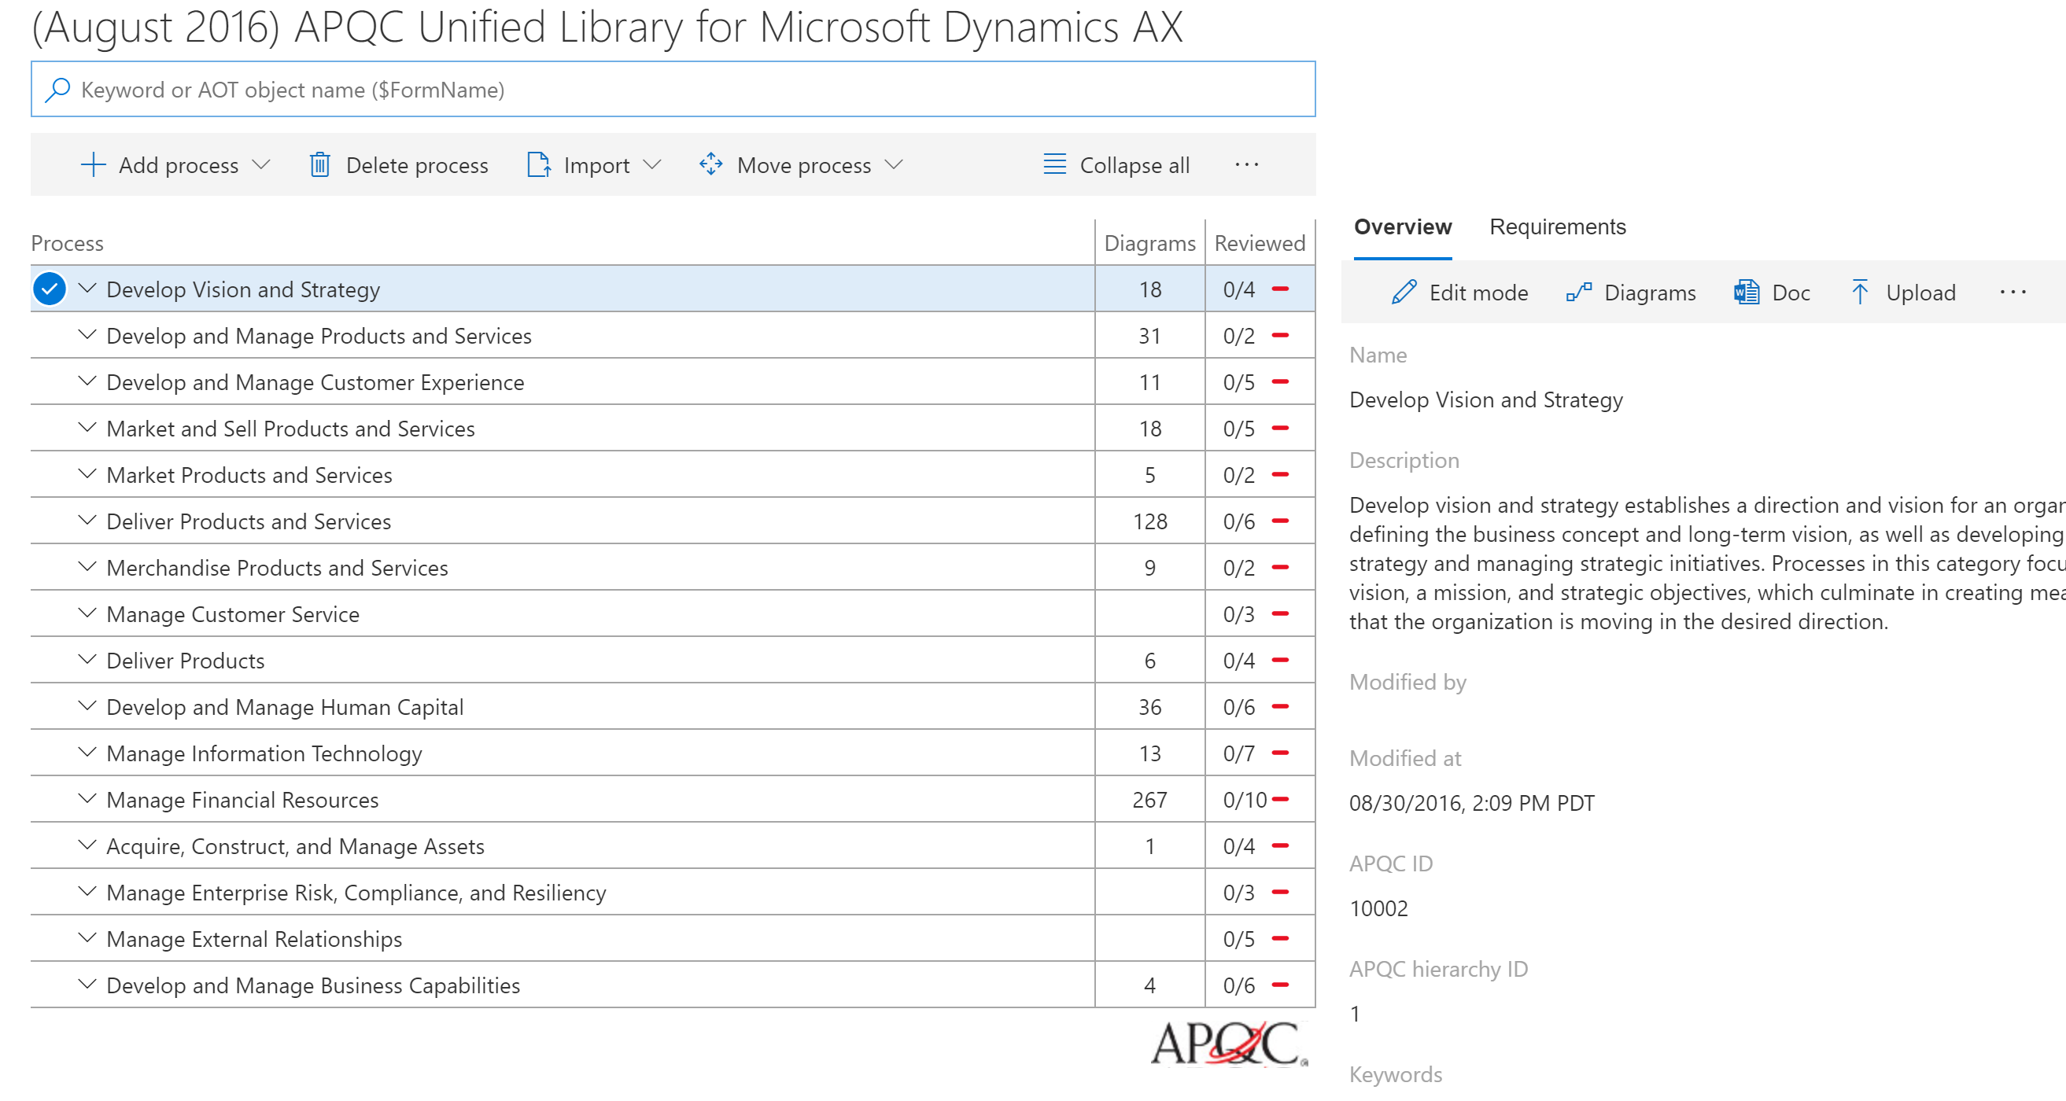Click the Add process button
Viewport: 2066px width, 1101px height.
click(x=156, y=165)
